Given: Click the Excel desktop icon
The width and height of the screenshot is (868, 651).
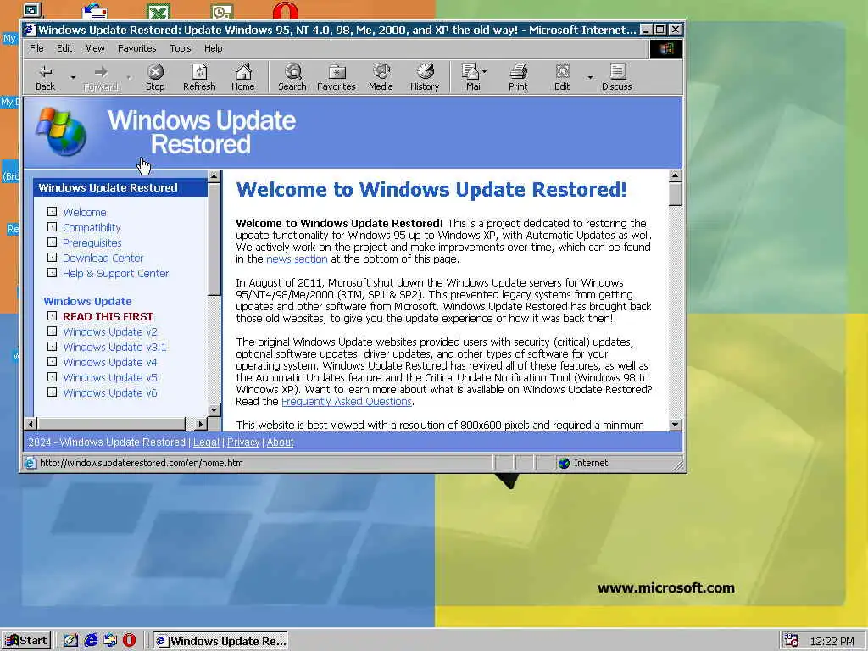Looking at the screenshot, I should pyautogui.click(x=159, y=11).
